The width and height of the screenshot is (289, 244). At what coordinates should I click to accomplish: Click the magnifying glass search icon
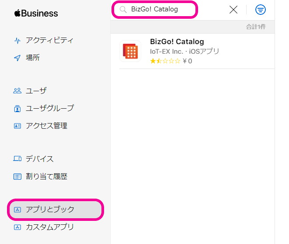(x=123, y=10)
